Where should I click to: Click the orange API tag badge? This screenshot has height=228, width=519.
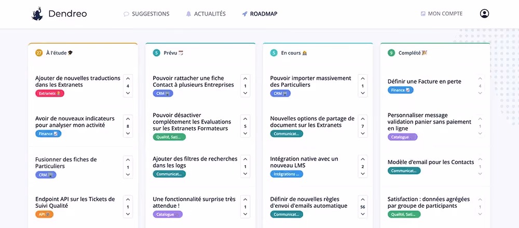tap(44, 214)
